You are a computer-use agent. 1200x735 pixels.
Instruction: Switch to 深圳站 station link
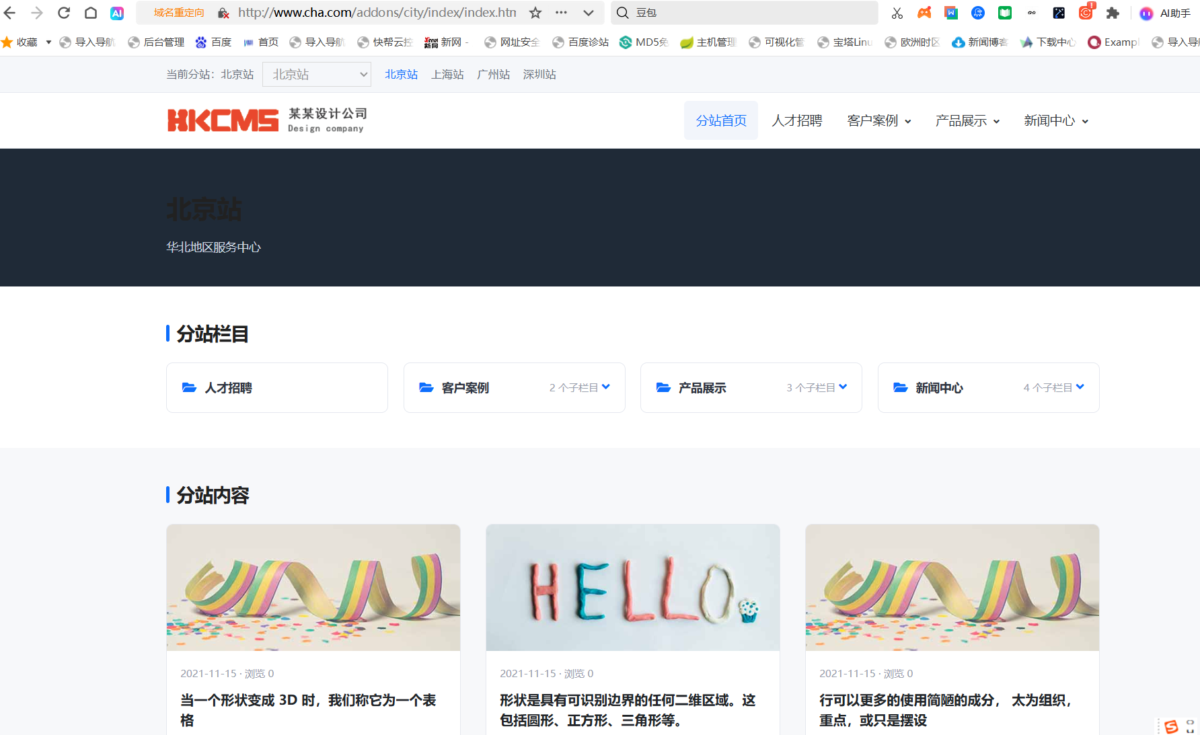tap(539, 75)
